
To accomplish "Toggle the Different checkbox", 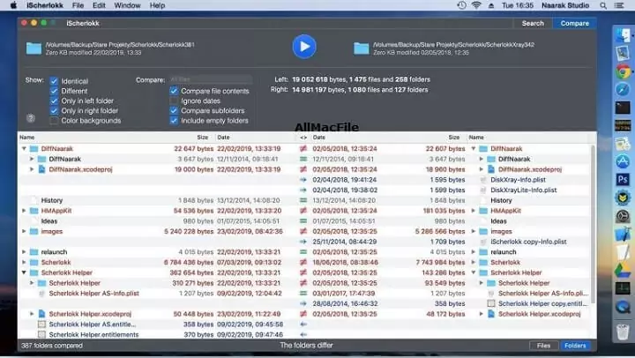I will pyautogui.click(x=54, y=91).
